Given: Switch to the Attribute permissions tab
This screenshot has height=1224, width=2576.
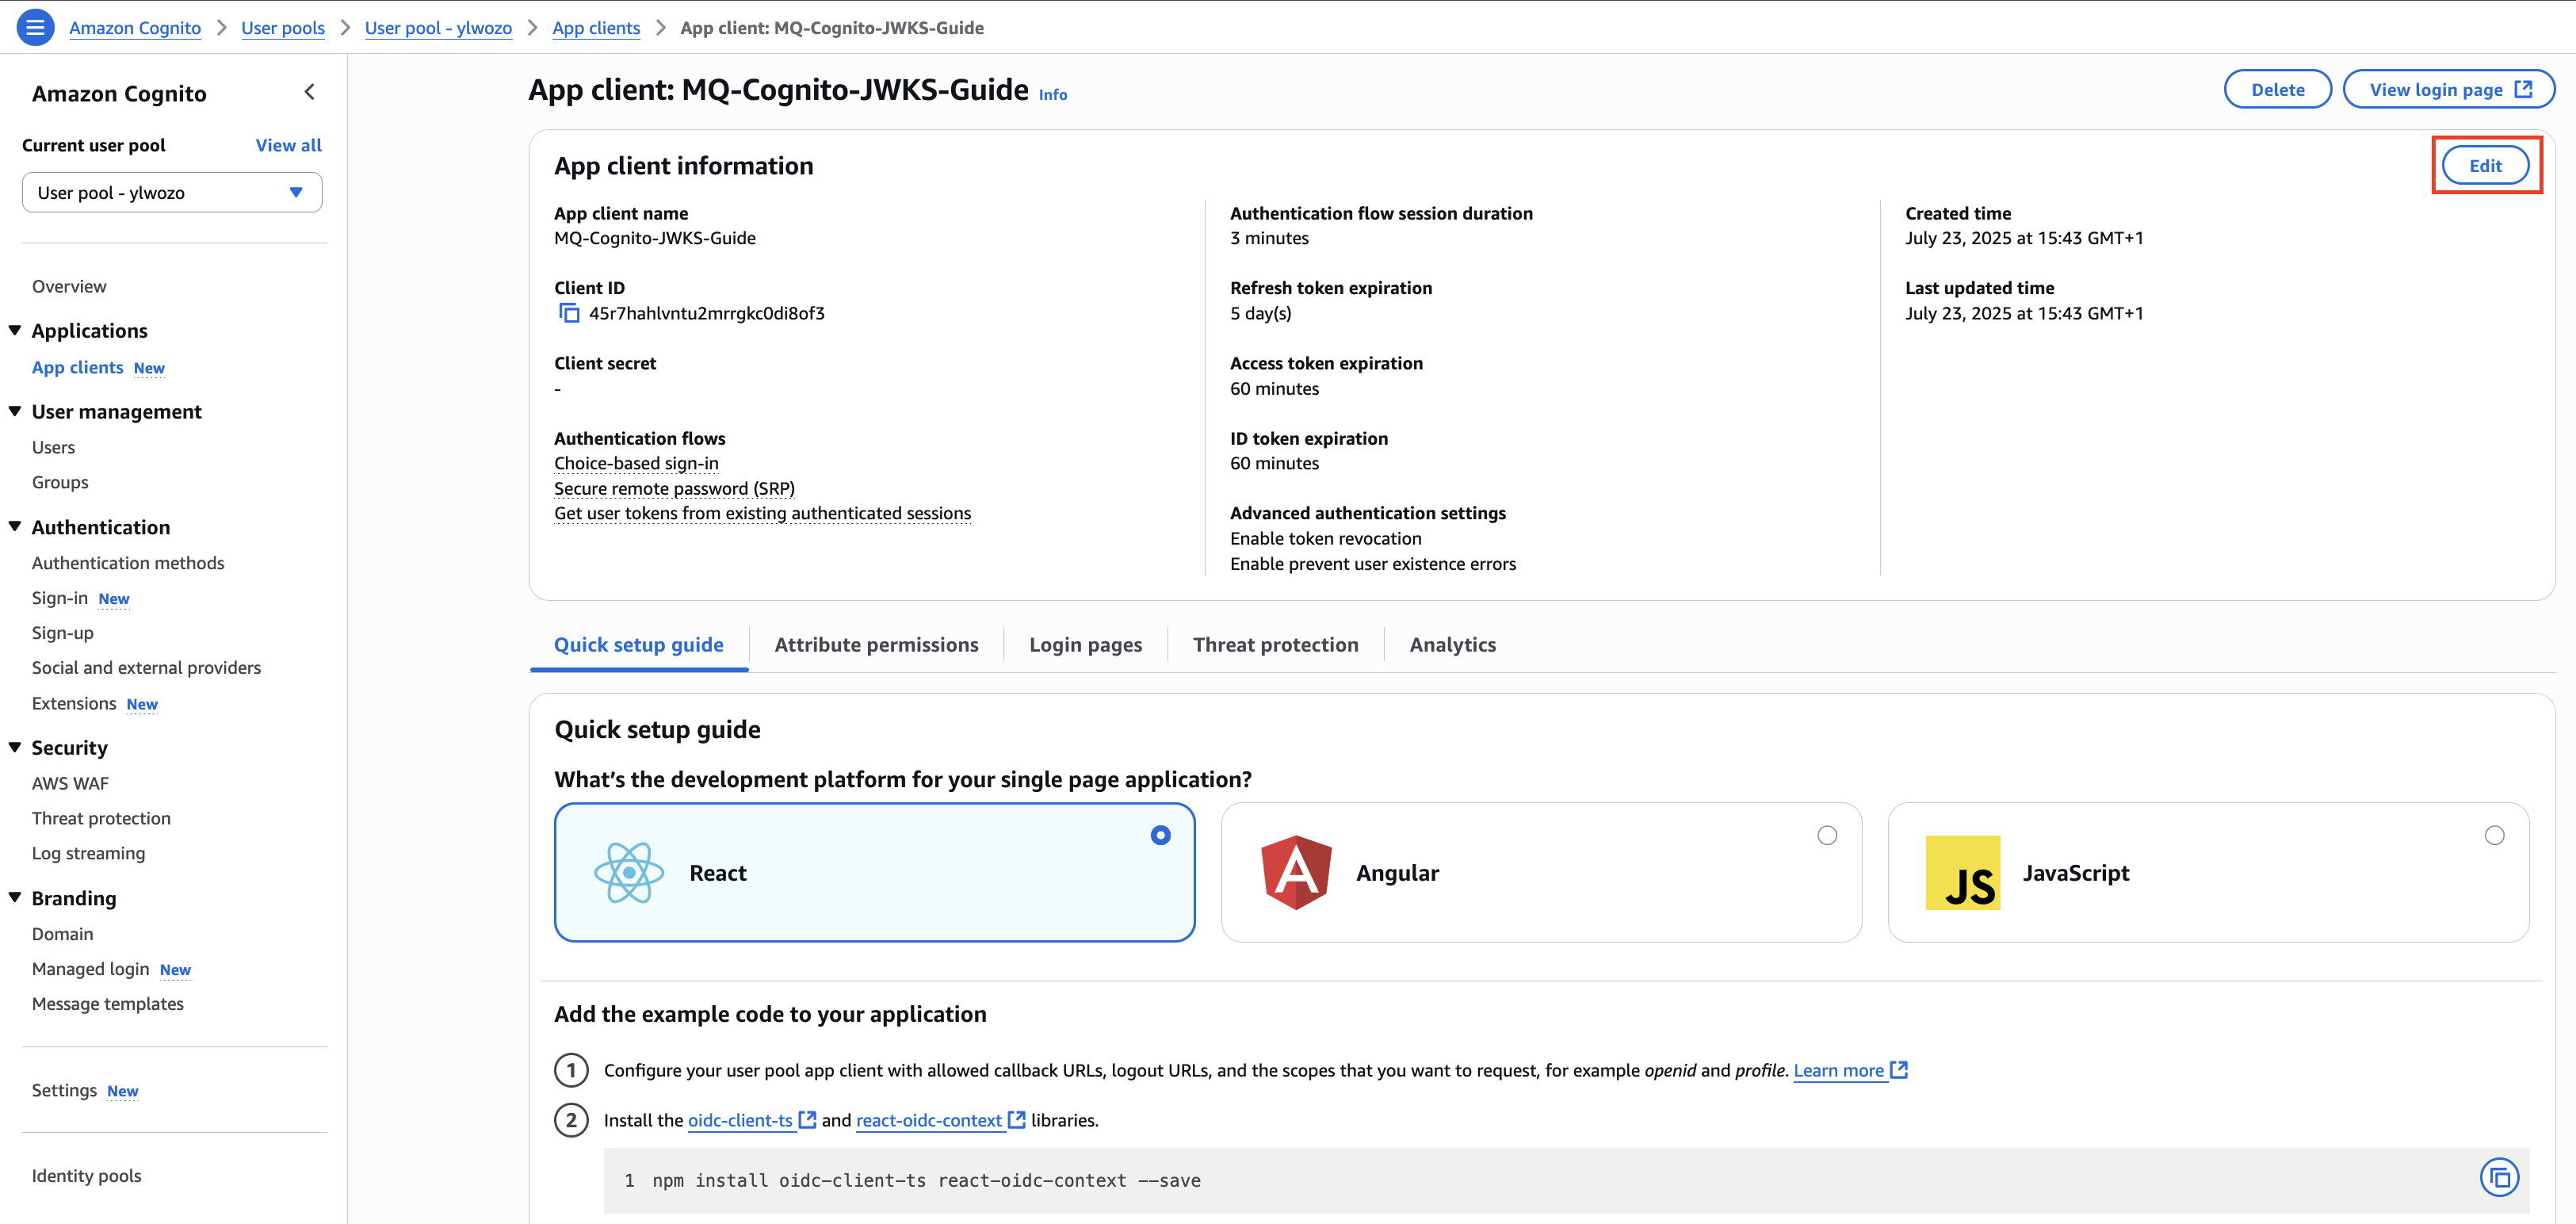Looking at the screenshot, I should [x=876, y=645].
